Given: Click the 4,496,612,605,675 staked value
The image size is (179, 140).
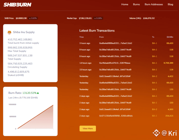Looking at the screenshot, I should pyautogui.click(x=19, y=72).
